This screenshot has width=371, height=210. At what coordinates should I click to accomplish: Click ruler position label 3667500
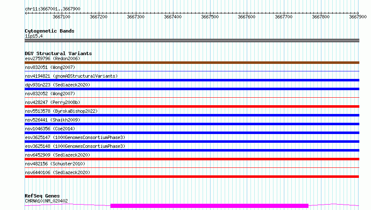pos(210,17)
